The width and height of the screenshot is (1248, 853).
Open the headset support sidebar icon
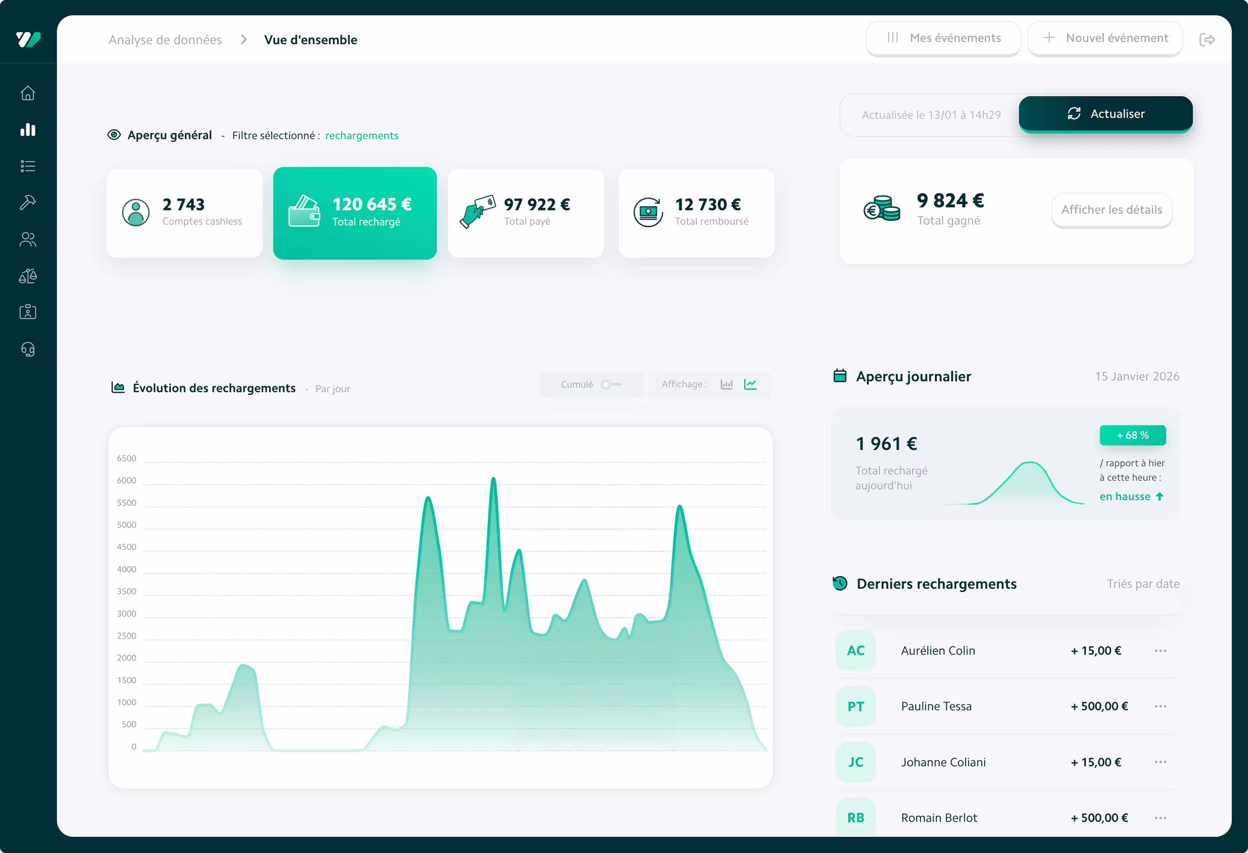tap(28, 350)
